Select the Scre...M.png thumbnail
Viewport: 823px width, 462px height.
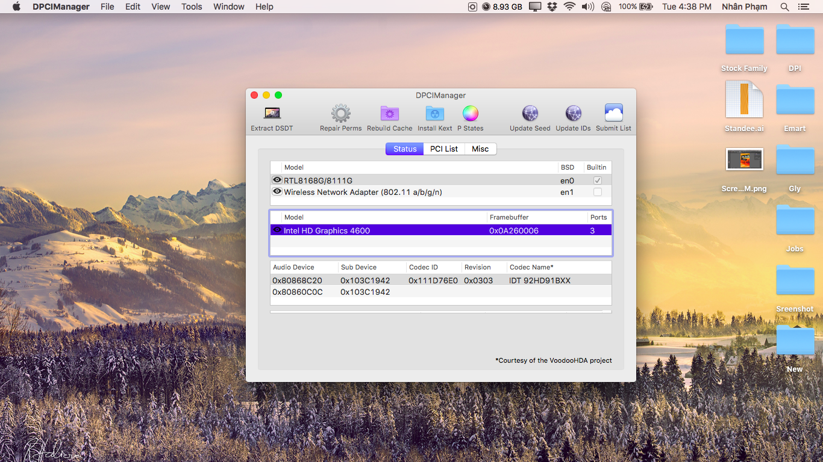(745, 159)
